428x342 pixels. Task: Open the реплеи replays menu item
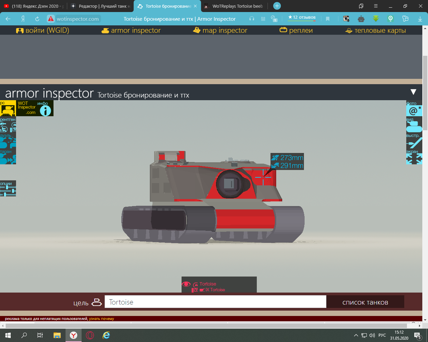[x=296, y=30]
